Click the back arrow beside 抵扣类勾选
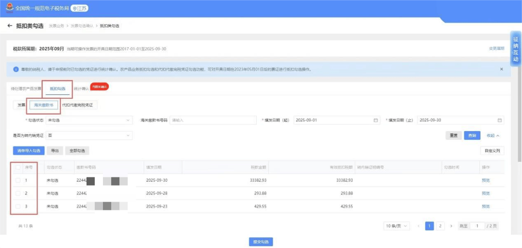The height and width of the screenshot is (248, 522). 10,26
